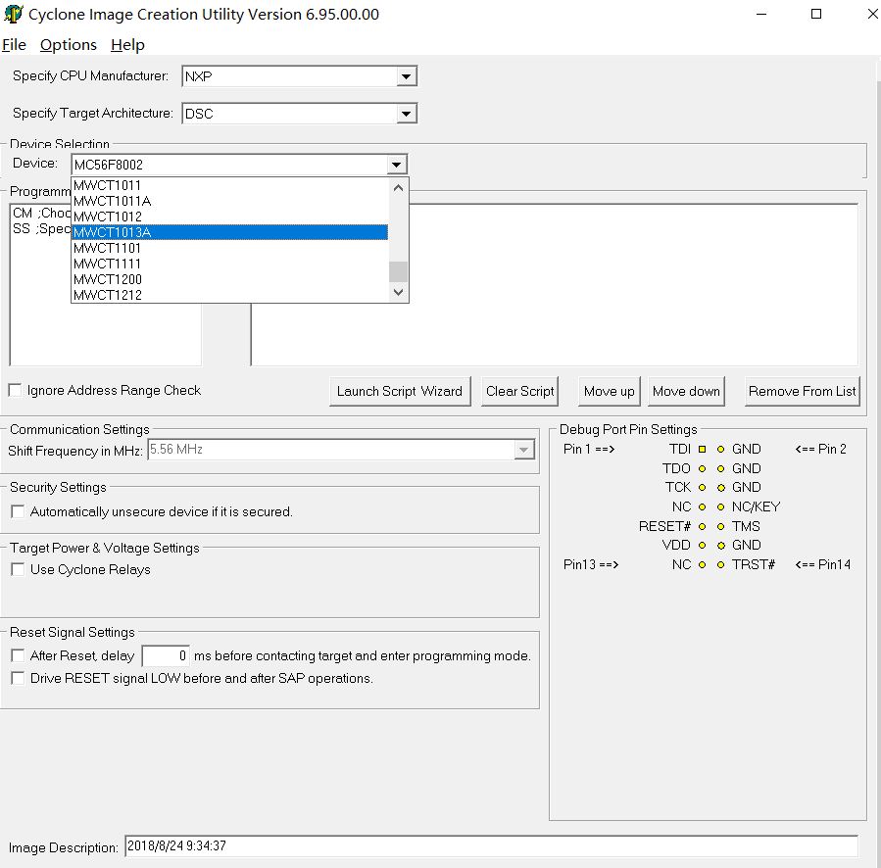881x868 pixels.
Task: Click device list scroll down arrow
Action: [398, 292]
